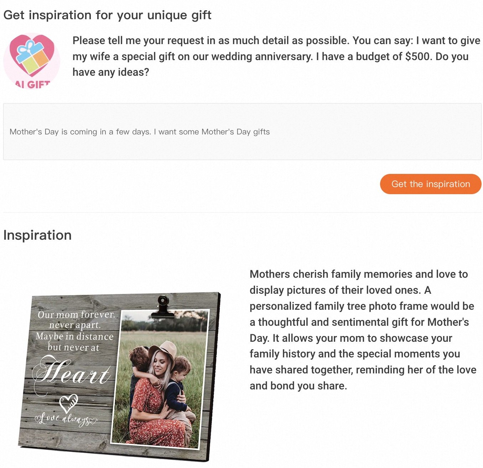Click the "Get inspiration for your unique gift" heading

coord(107,15)
